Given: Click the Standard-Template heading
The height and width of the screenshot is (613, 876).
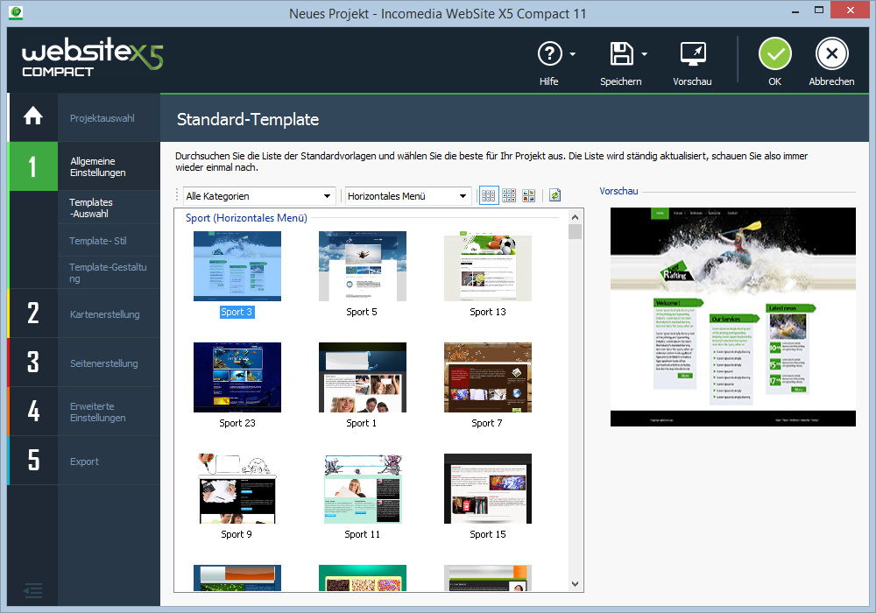Looking at the screenshot, I should point(248,119).
